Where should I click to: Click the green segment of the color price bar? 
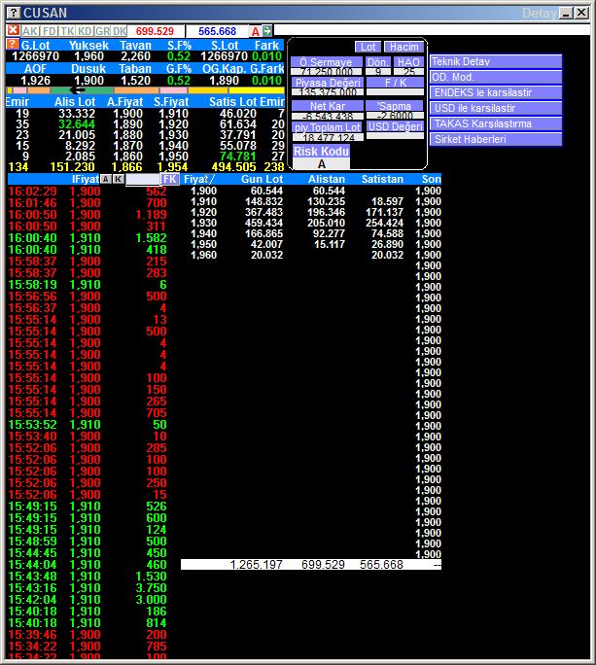(x=83, y=90)
